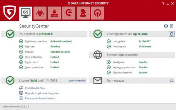Click Spam protection label
This screenshot has width=176, height=110.
[34, 67]
